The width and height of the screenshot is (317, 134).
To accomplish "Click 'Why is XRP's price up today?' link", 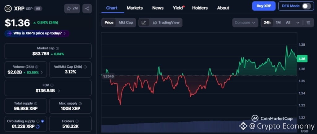I will tap(37, 33).
